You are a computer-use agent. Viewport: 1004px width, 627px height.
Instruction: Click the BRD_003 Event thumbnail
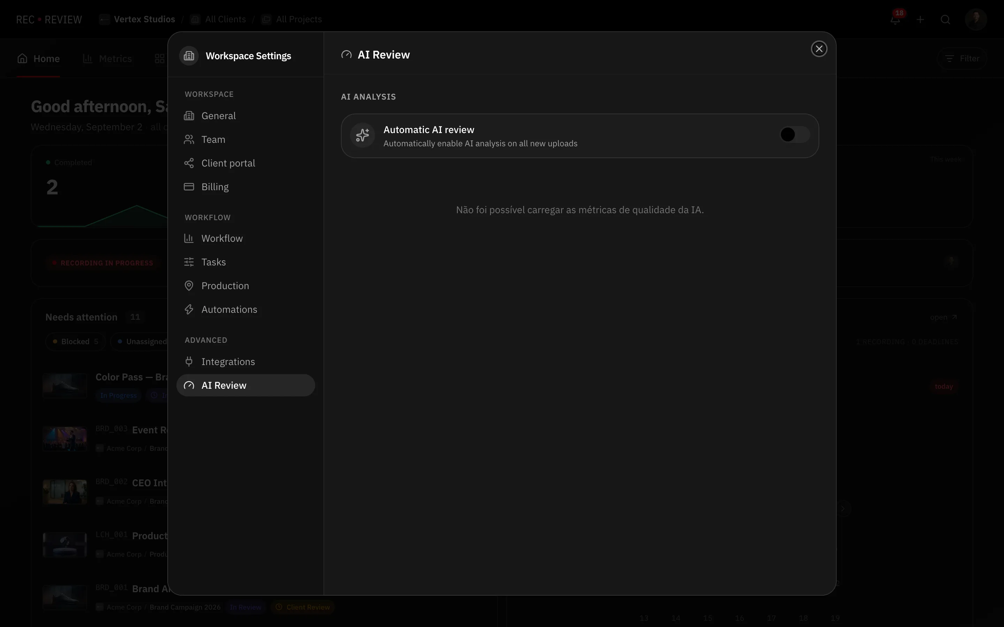[65, 439]
